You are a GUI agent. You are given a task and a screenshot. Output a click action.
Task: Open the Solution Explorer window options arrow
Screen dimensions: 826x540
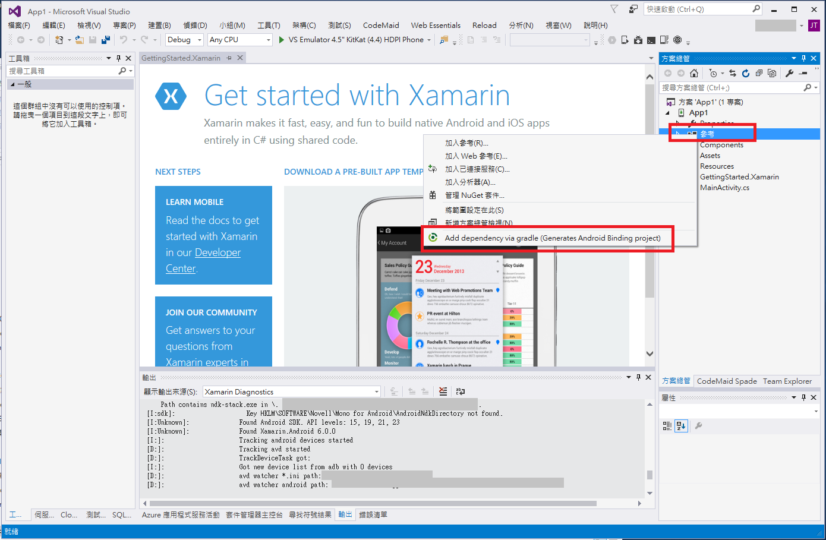[x=794, y=58]
